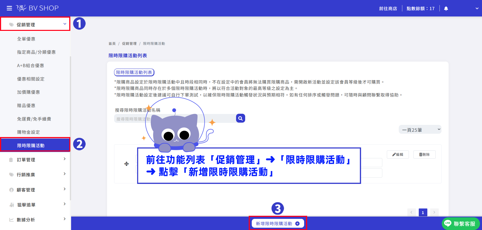Select 加價購優惠 in sidebar
This screenshot has height=230, width=482.
29,92
